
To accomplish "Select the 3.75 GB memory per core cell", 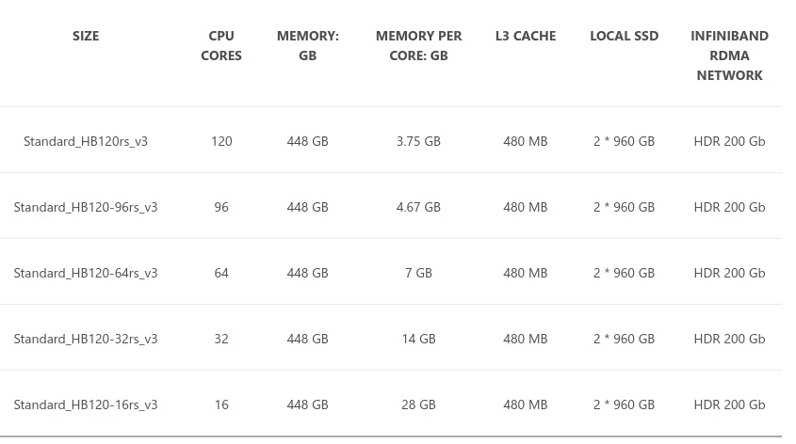I will tap(418, 141).
